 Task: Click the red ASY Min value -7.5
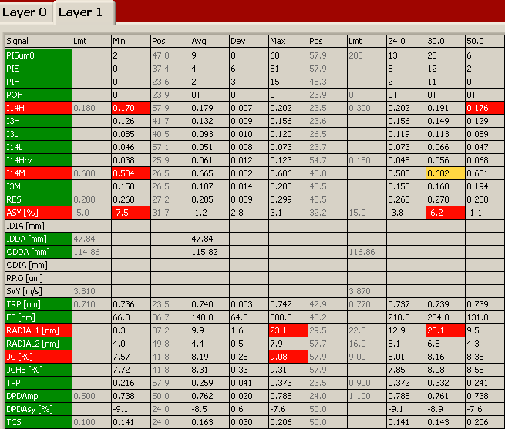(131, 213)
